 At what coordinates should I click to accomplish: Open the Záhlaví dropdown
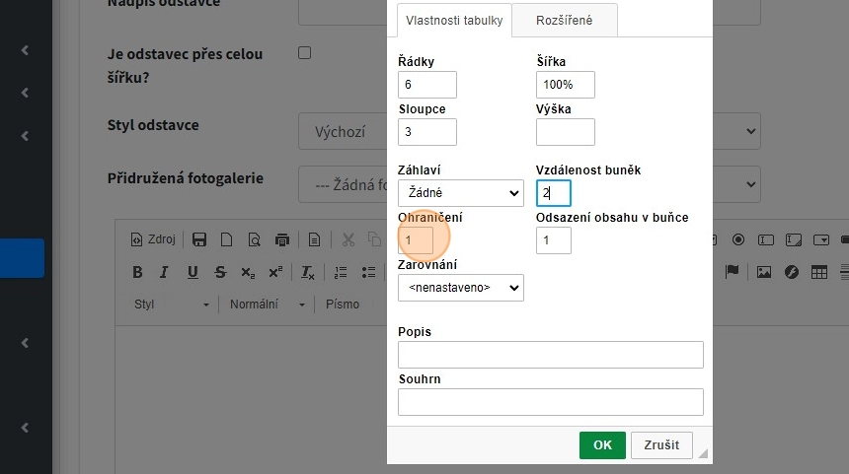pyautogui.click(x=460, y=193)
